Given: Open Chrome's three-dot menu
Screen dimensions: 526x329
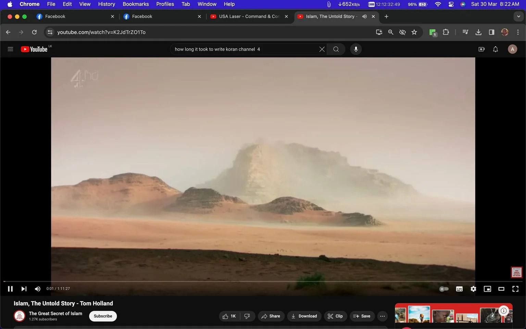Looking at the screenshot, I should [x=518, y=32].
